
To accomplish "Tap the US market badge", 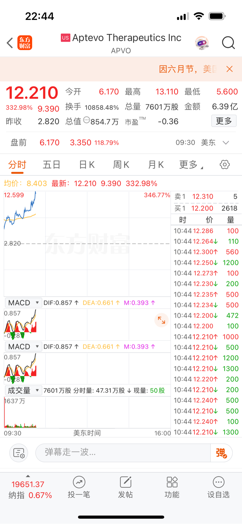I will point(66,38).
